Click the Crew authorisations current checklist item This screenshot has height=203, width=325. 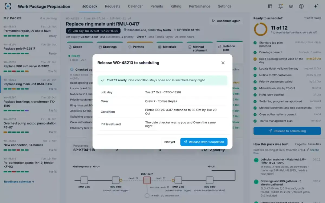(x=287, y=114)
